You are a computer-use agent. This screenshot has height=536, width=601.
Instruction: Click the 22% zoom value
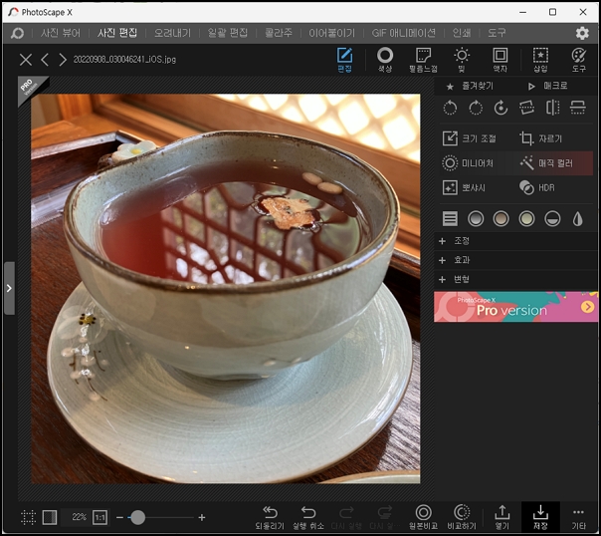pyautogui.click(x=79, y=517)
